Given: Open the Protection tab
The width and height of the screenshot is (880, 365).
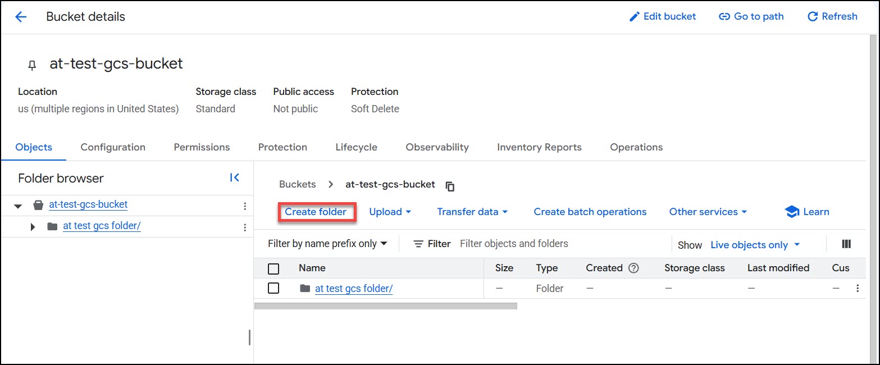Looking at the screenshot, I should (282, 147).
